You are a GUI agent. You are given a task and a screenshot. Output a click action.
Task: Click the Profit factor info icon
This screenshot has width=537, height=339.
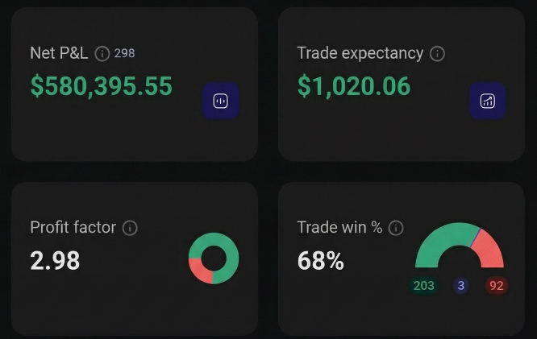(x=130, y=228)
